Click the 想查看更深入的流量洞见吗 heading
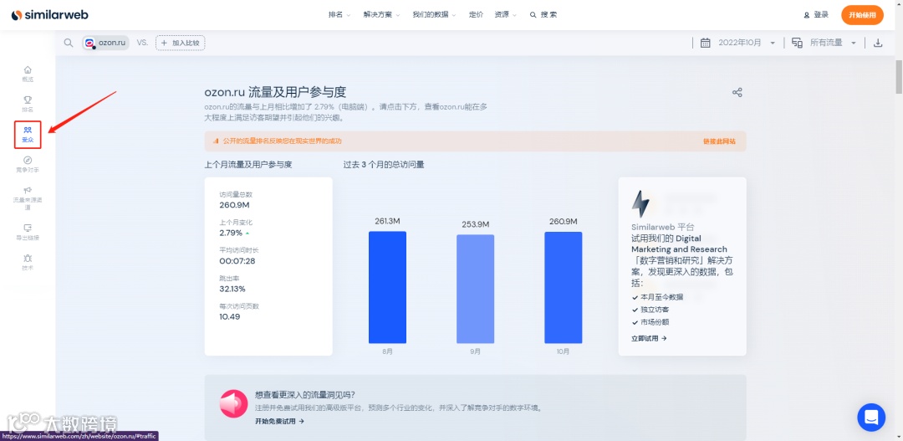903x441 pixels. point(304,395)
